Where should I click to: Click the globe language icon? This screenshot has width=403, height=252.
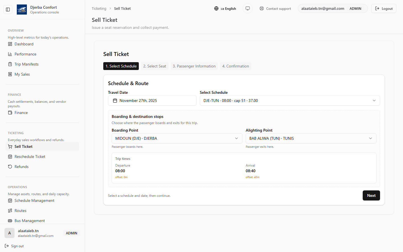click(x=216, y=8)
